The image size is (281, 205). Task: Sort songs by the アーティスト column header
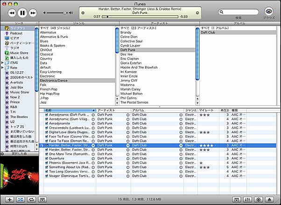click(112, 110)
